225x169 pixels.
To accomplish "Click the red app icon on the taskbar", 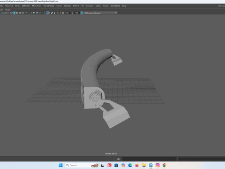I will coord(109,165).
